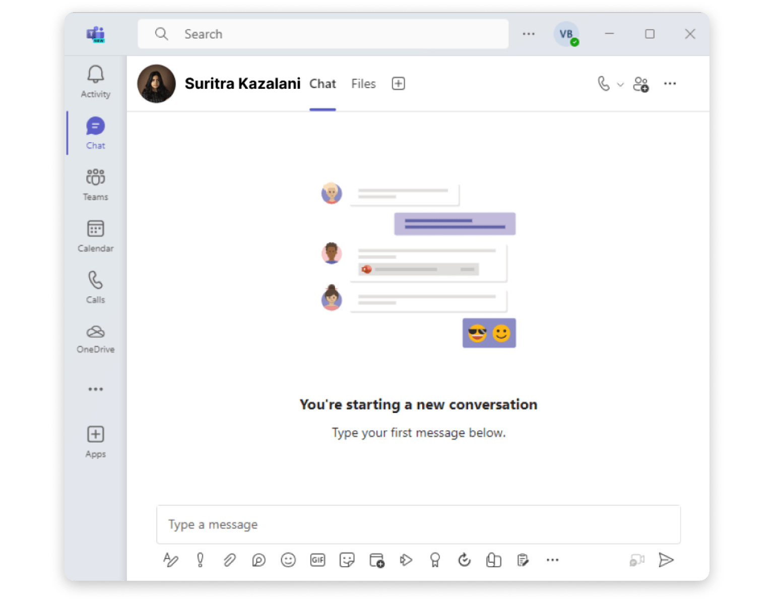
Task: Open the emoji picker
Action: 288,560
